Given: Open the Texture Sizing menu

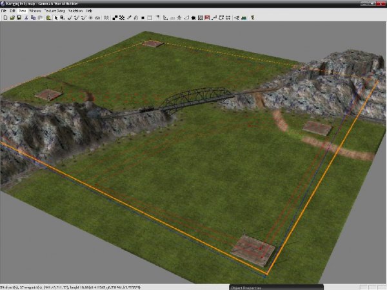Looking at the screenshot, I should [x=55, y=11].
